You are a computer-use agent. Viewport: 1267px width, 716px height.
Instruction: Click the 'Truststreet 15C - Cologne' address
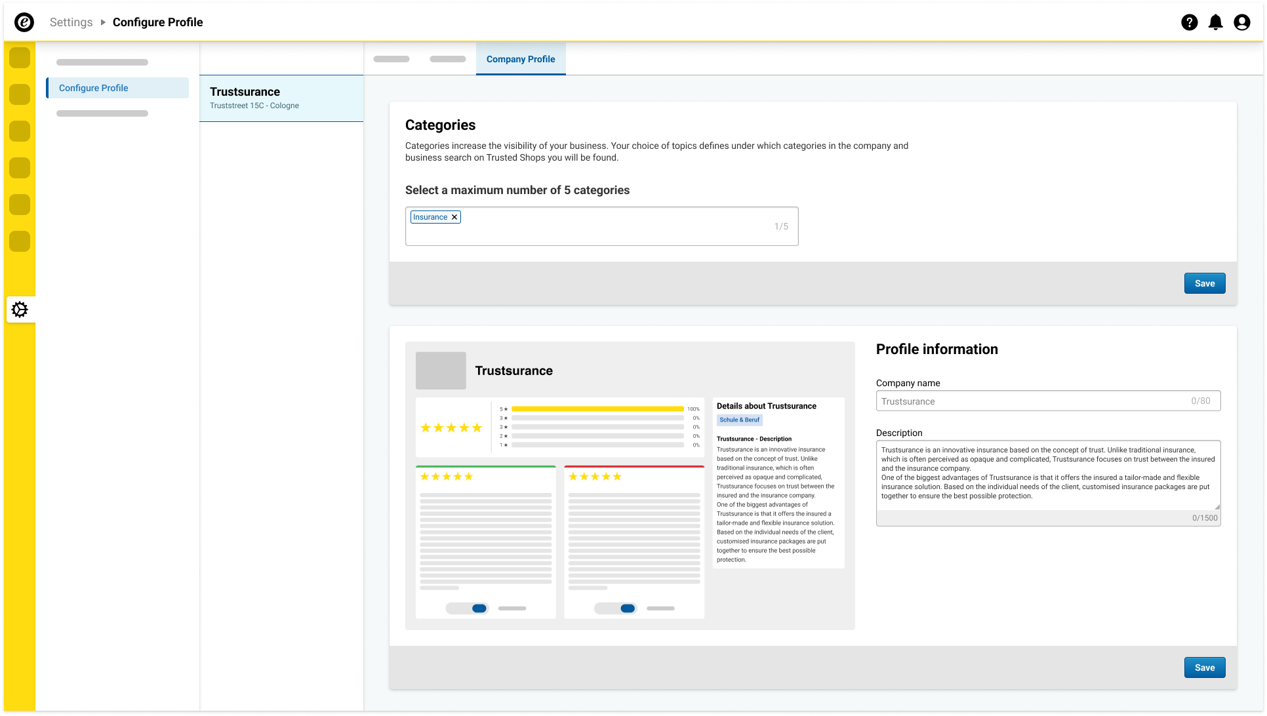[x=254, y=106]
